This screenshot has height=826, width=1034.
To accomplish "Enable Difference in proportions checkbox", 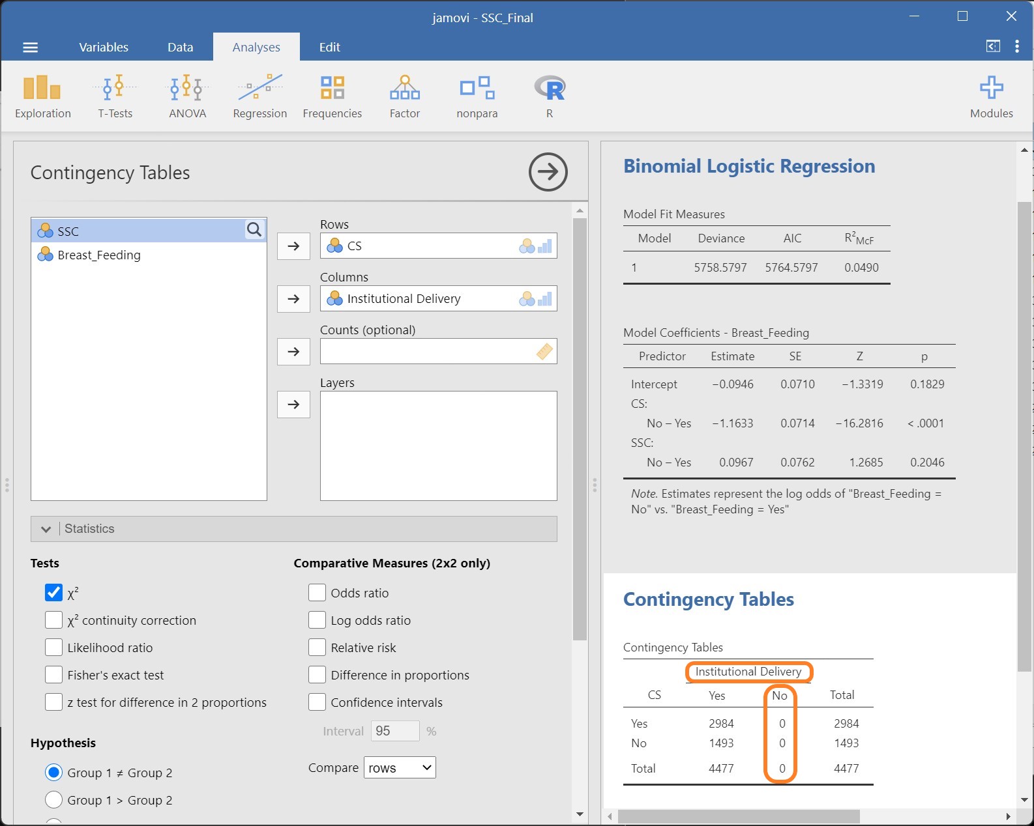I will 317,674.
